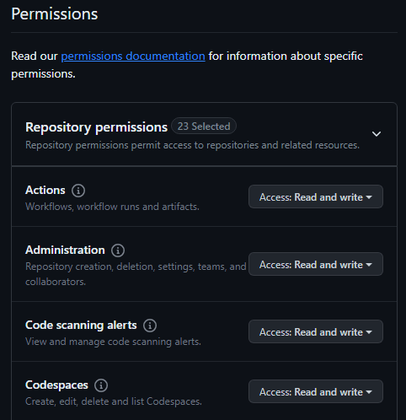Select the Administration permission title

click(x=65, y=250)
